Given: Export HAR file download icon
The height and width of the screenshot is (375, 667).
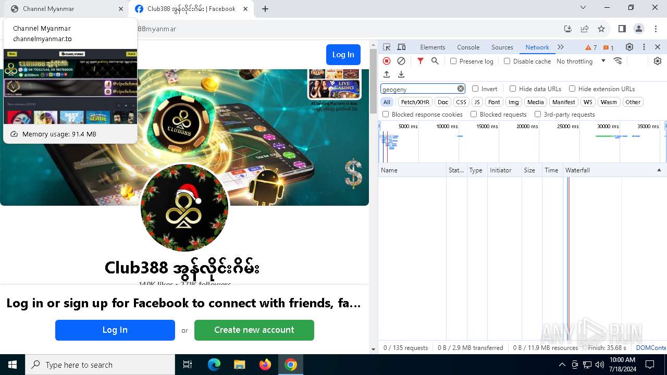Looking at the screenshot, I should pos(401,74).
